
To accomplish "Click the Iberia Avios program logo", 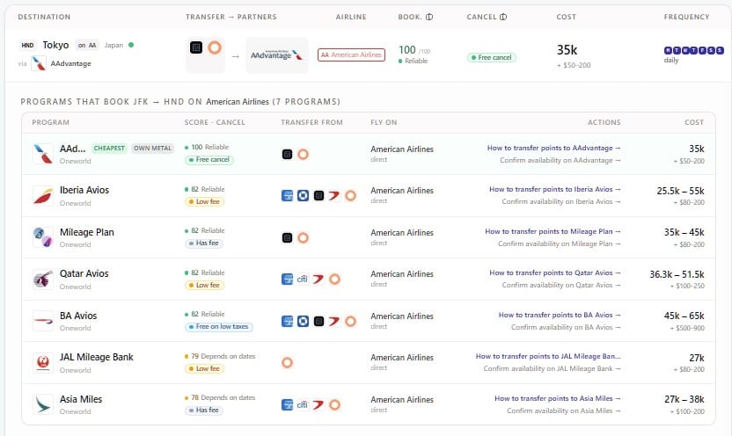I will (43, 196).
